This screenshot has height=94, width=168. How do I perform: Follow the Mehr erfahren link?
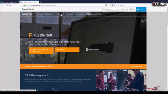[x=137, y=67]
